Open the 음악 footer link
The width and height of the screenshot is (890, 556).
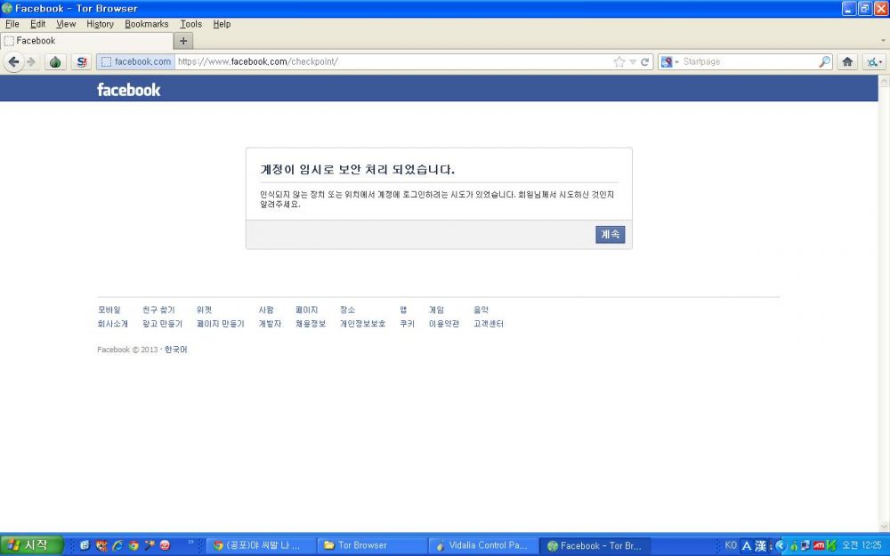point(481,310)
